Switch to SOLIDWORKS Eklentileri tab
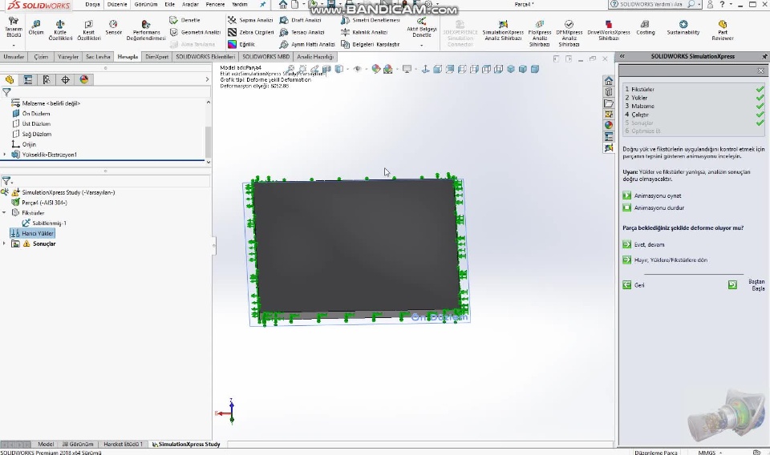The image size is (770, 455). pyautogui.click(x=205, y=56)
